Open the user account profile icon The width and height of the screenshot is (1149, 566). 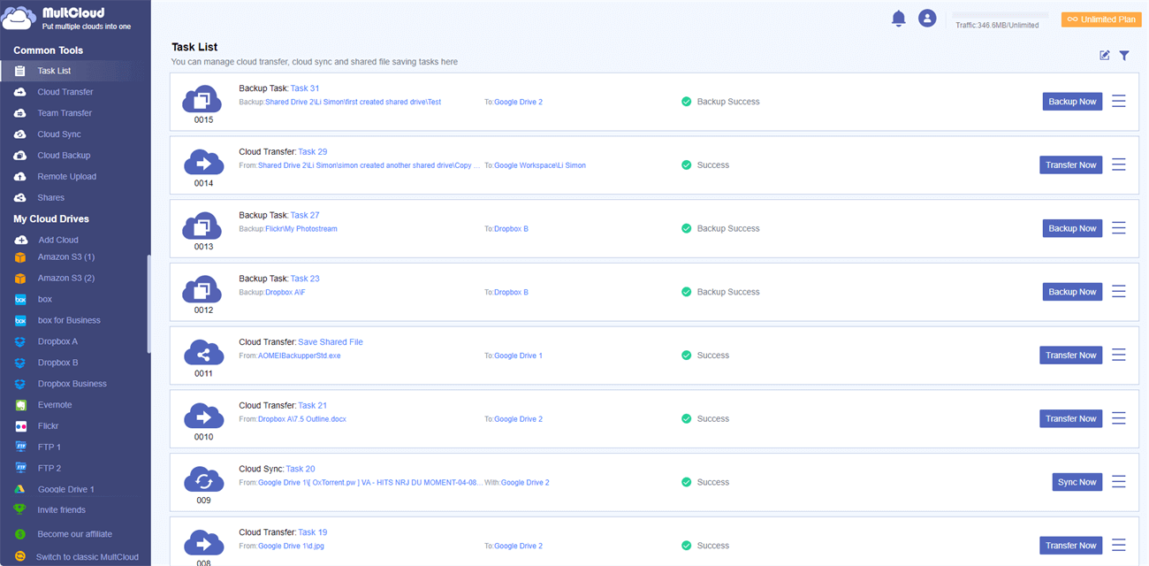coord(927,19)
